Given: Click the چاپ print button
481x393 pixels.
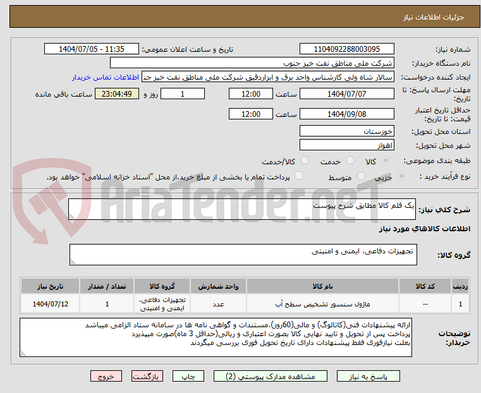Looking at the screenshot, I should [x=188, y=376].
